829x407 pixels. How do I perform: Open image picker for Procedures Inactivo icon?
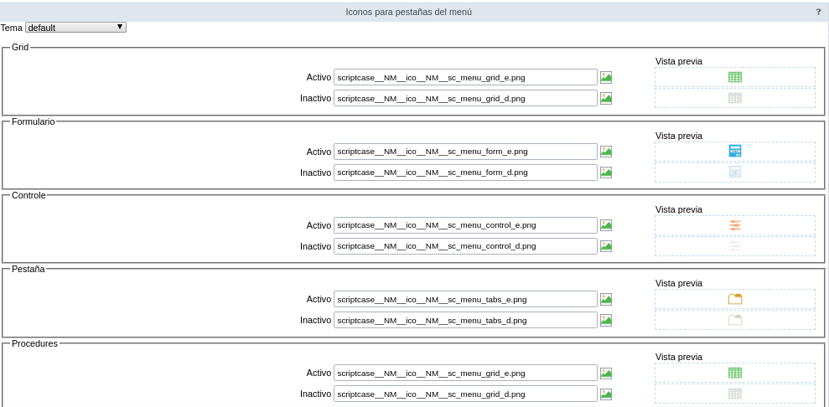coord(606,394)
